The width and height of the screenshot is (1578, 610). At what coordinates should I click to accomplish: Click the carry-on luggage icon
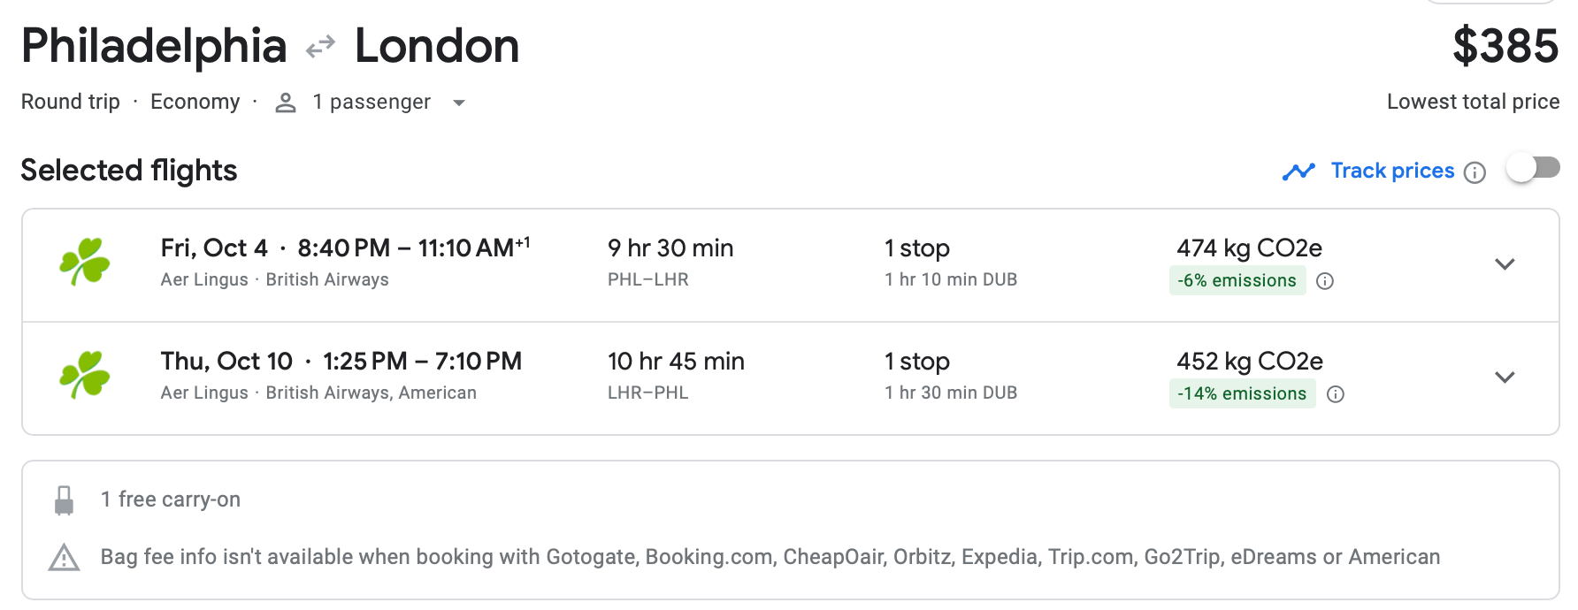62,498
